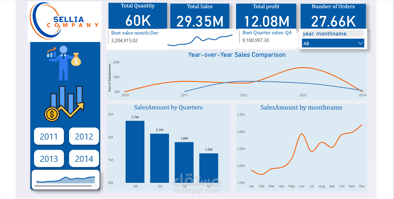Click the orange line in Year-over-Year chart

tap(303, 68)
